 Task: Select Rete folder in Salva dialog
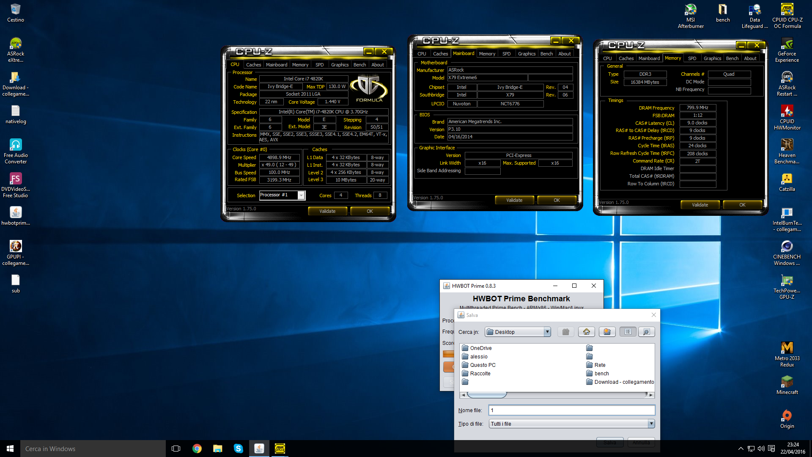coord(596,365)
